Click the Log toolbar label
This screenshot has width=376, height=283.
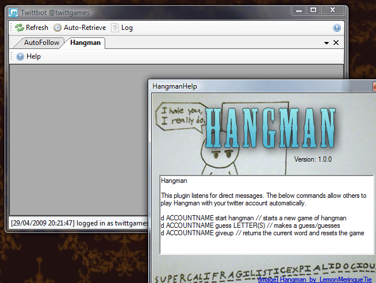point(126,28)
